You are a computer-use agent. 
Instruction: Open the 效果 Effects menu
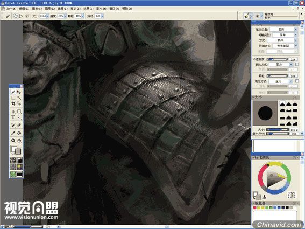(x=88, y=9)
